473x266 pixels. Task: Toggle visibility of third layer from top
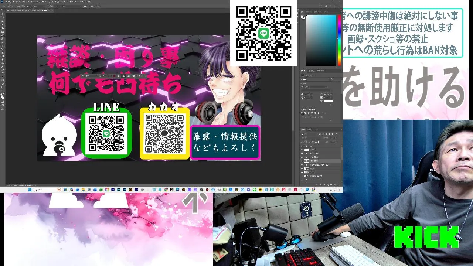click(x=302, y=153)
